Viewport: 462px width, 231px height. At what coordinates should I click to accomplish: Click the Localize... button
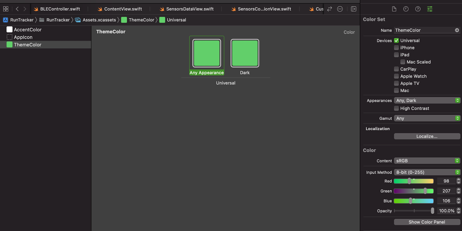click(427, 137)
